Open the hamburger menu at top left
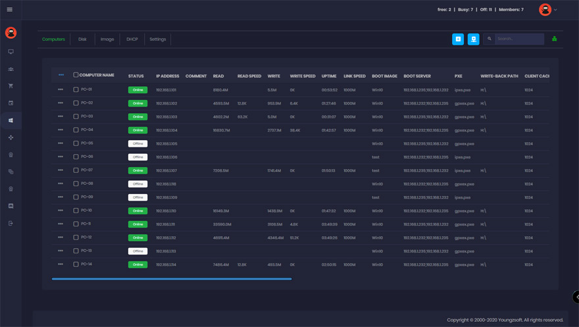The width and height of the screenshot is (579, 327). coord(10,9)
